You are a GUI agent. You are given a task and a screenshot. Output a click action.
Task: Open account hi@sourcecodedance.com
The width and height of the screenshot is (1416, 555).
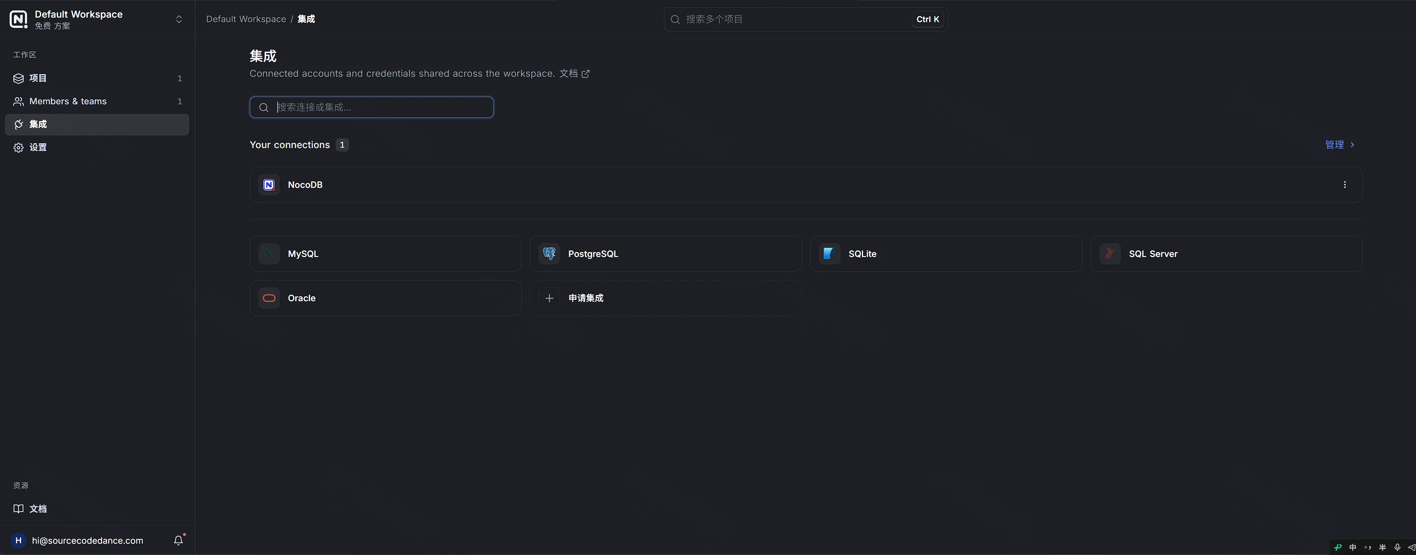88,541
